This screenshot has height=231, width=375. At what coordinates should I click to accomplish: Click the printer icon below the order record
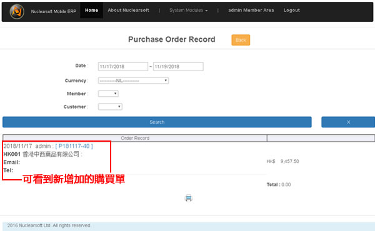click(189, 198)
